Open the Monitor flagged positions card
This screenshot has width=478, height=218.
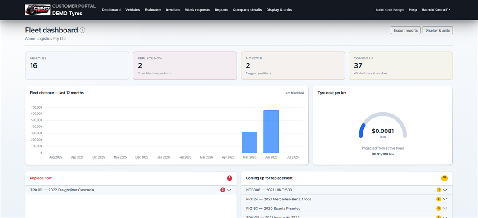tap(293, 66)
